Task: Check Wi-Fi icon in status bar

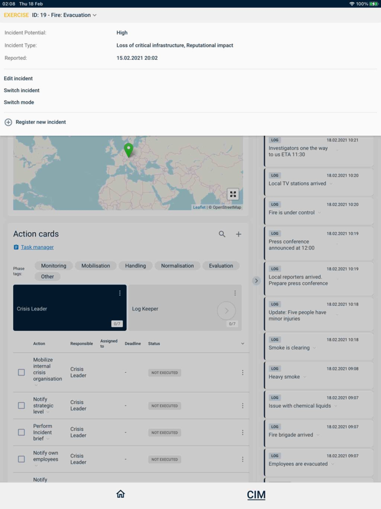Action: click(x=352, y=4)
